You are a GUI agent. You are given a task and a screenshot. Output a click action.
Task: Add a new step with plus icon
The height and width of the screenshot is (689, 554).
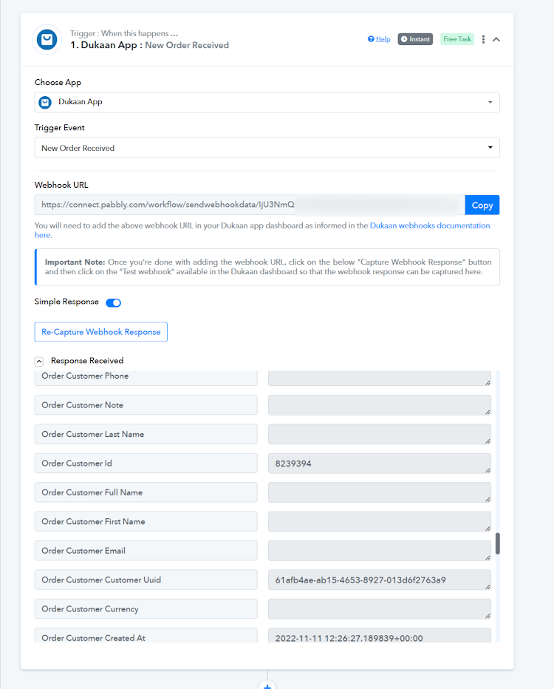[x=267, y=685]
